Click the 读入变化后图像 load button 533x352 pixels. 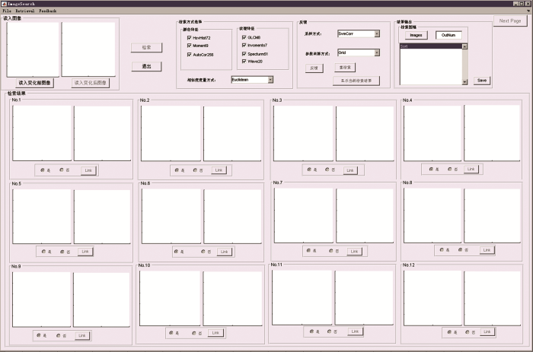pyautogui.click(x=91, y=83)
